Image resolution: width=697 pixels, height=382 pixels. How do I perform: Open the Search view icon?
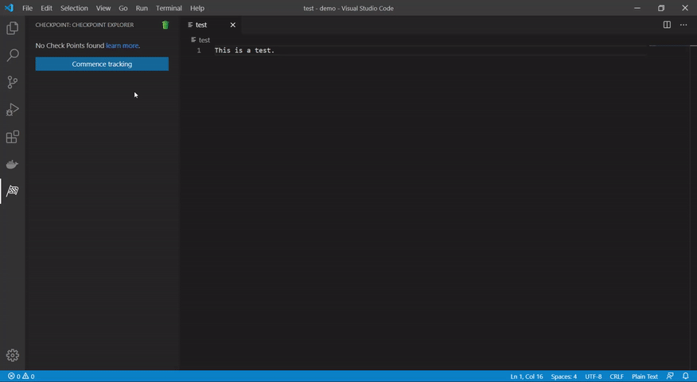[13, 55]
